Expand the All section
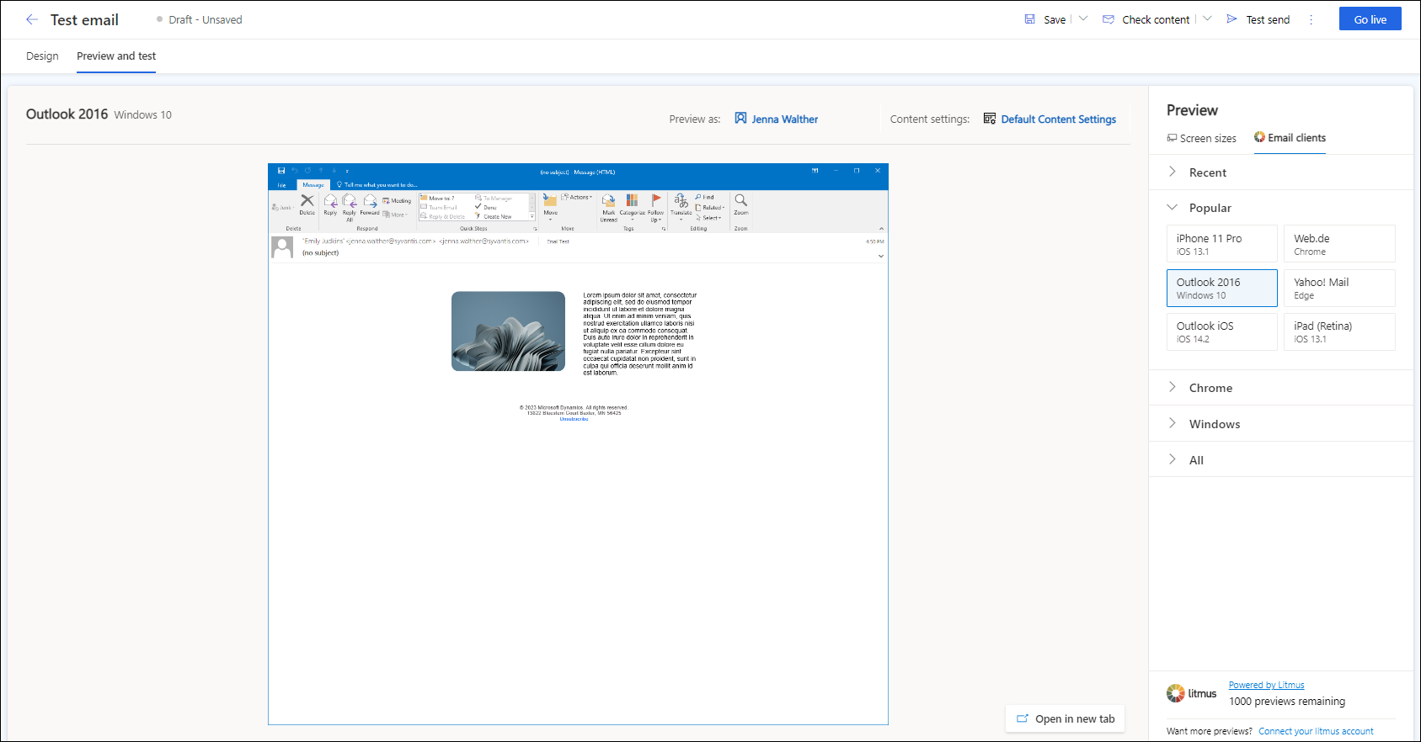The width and height of the screenshot is (1421, 742). point(1281,460)
